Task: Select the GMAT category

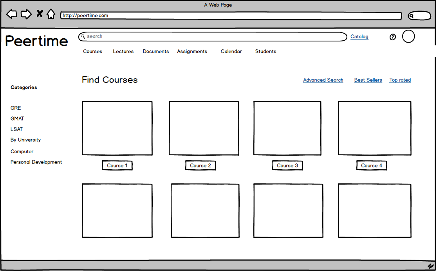Action: point(17,119)
